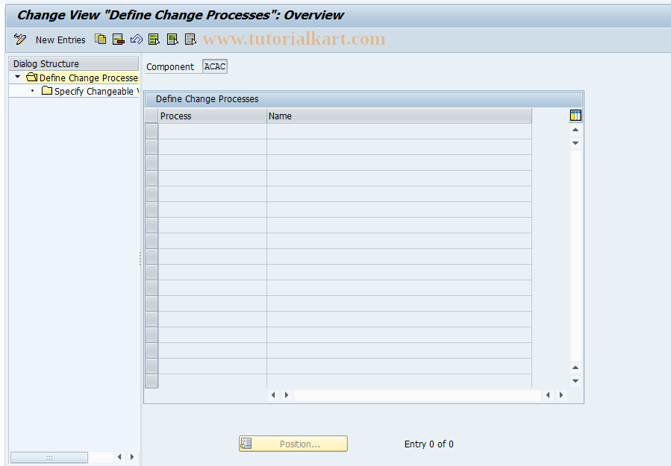Click first empty Process cell

coord(212,131)
